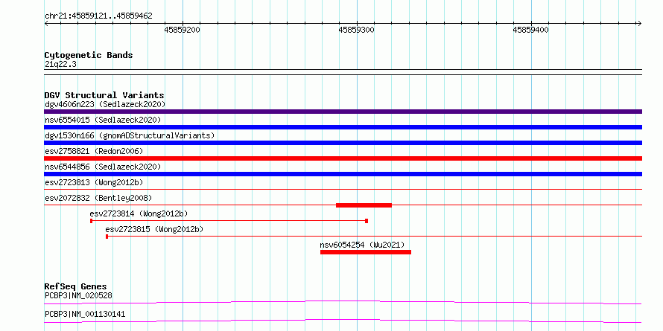Click left end marker of esv2723815

coord(107,237)
